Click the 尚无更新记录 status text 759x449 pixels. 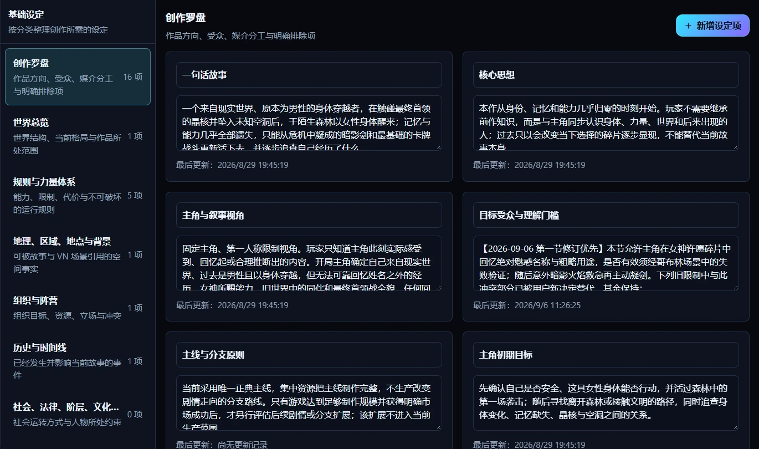coord(243,445)
